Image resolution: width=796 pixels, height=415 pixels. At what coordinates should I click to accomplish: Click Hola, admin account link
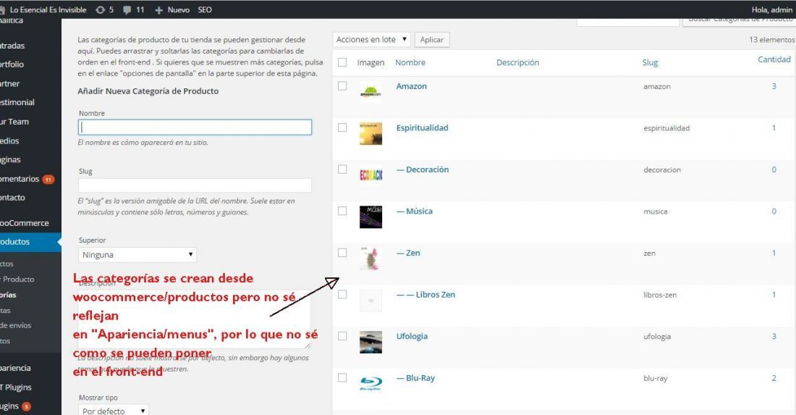tap(771, 9)
